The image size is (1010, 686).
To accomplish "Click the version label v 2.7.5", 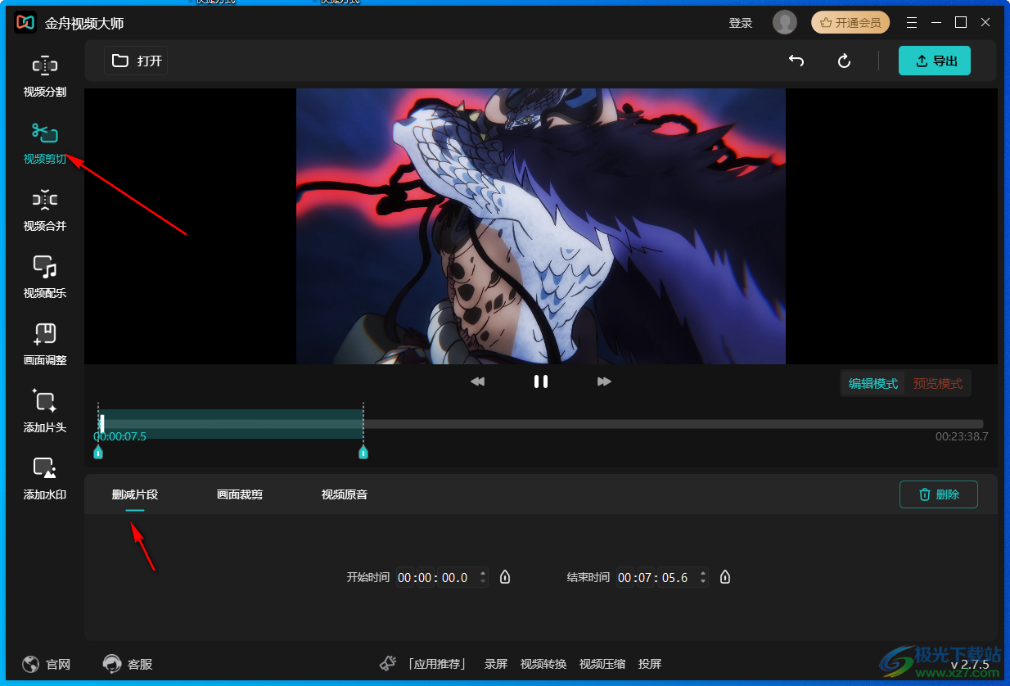I will pyautogui.click(x=970, y=664).
